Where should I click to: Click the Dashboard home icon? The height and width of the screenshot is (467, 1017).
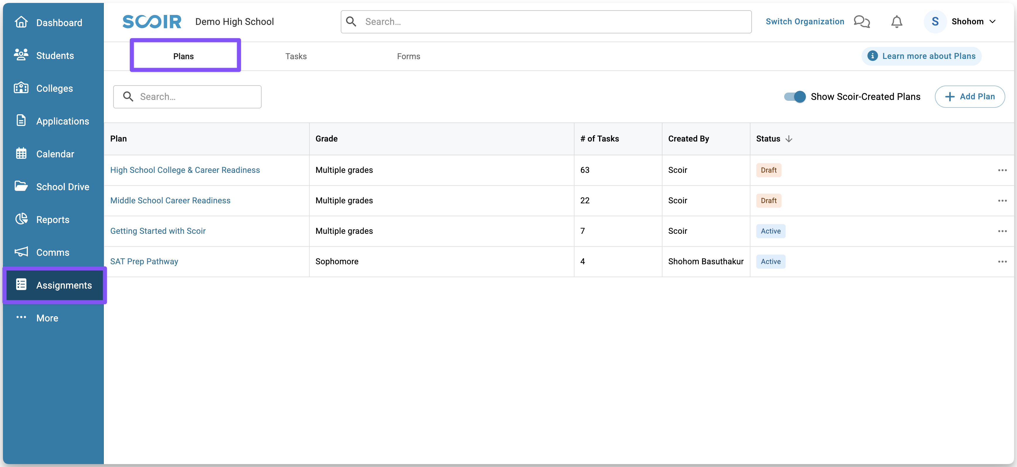21,23
